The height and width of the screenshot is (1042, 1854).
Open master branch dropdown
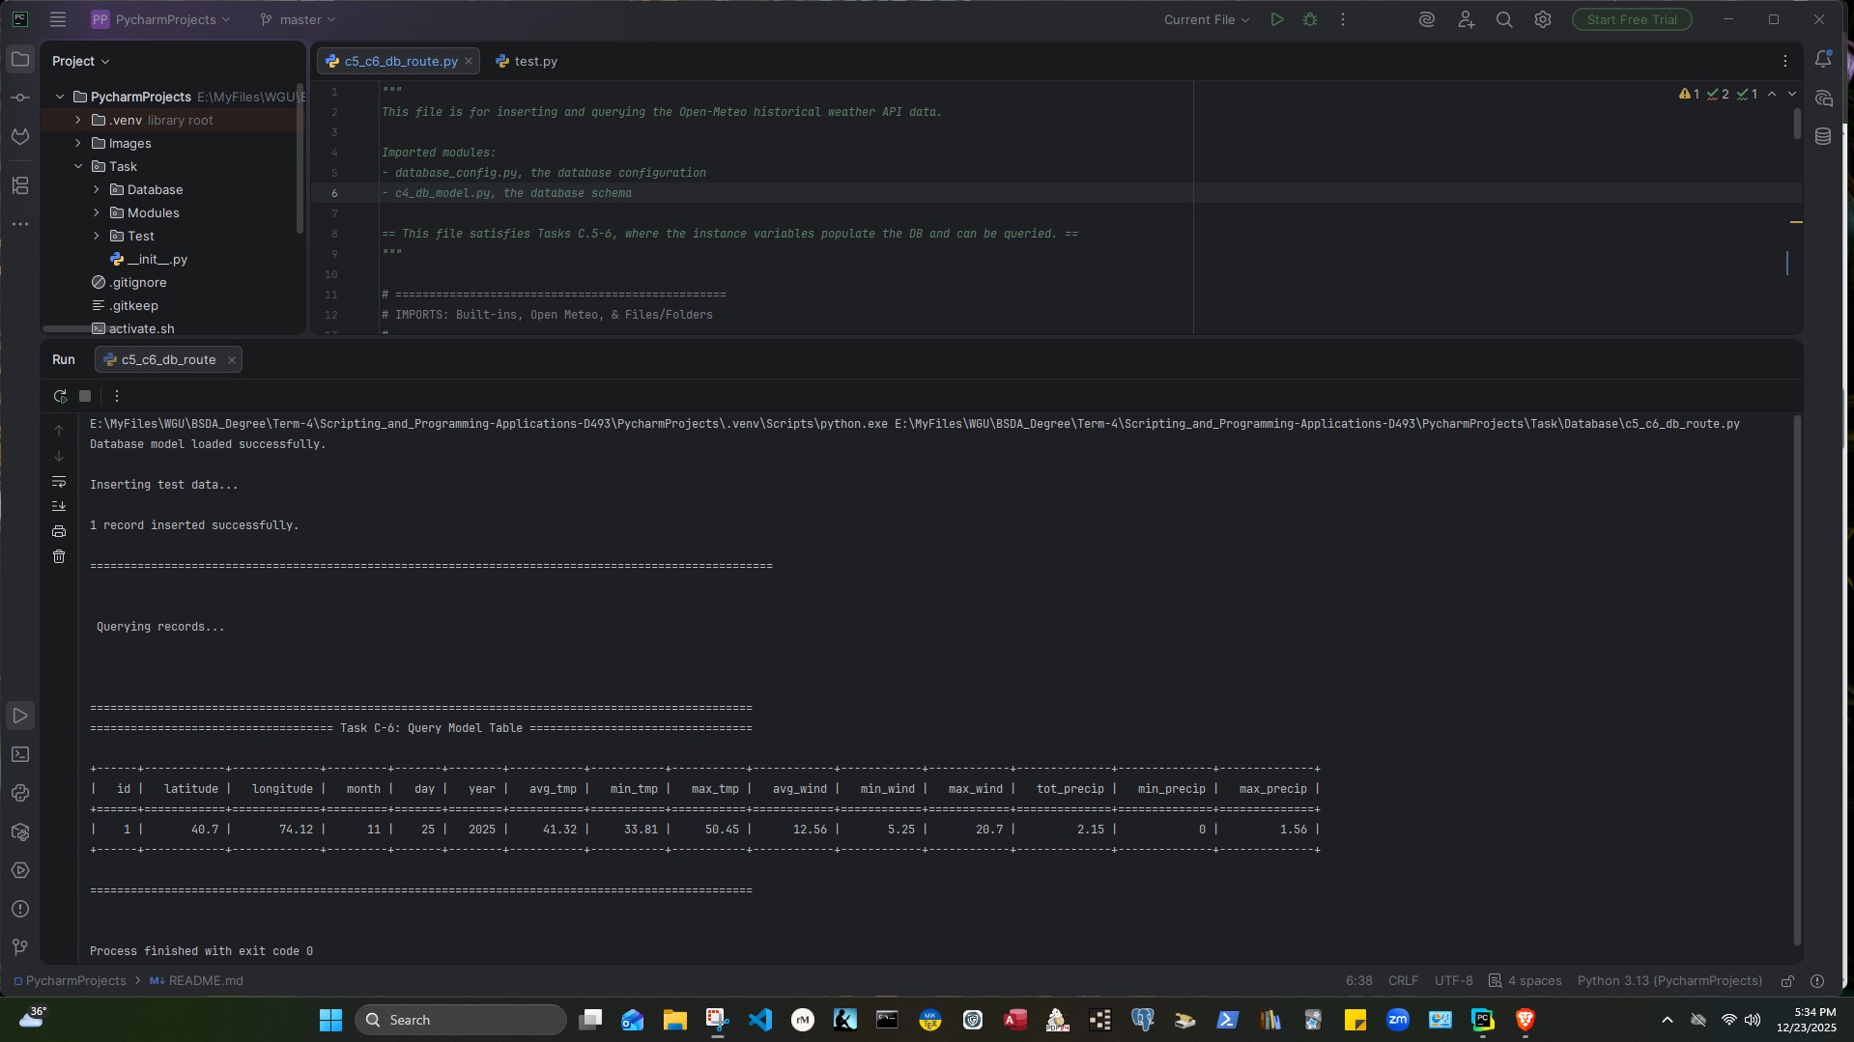[298, 19]
